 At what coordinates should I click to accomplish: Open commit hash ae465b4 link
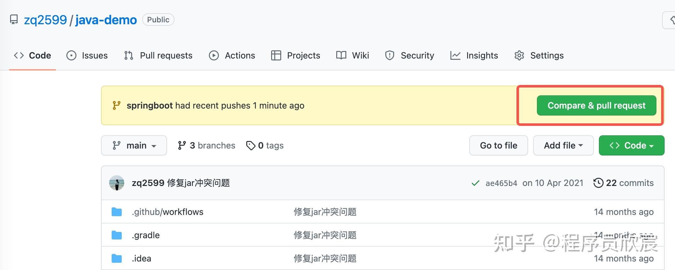(501, 183)
